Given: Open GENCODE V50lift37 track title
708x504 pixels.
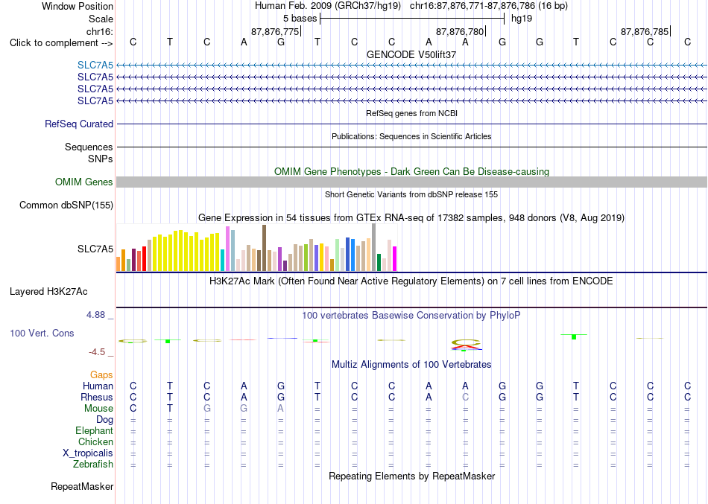Looking at the screenshot, I should (x=411, y=54).
